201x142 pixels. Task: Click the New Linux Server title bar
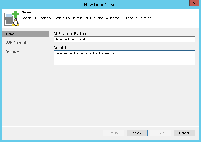pyautogui.click(x=100, y=4)
